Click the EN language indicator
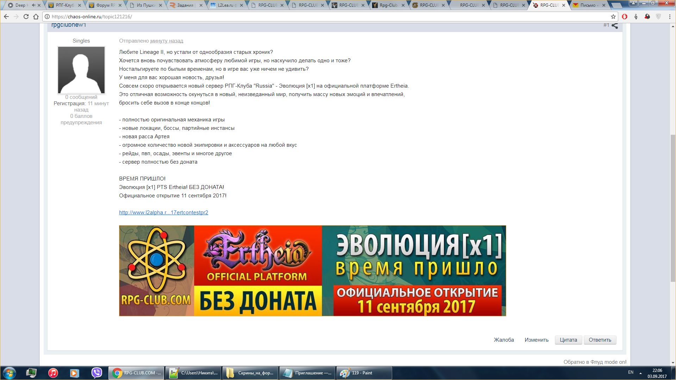 pyautogui.click(x=631, y=372)
